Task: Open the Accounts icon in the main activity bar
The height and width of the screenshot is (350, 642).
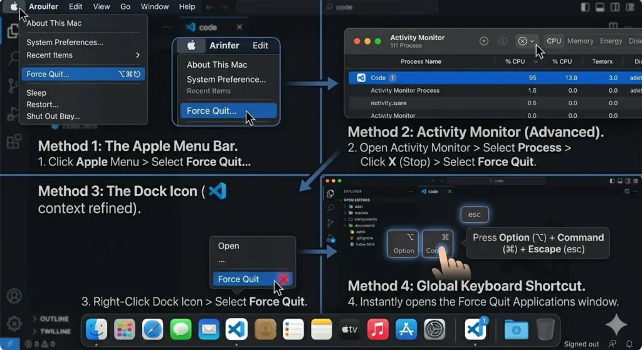Action: (x=14, y=296)
